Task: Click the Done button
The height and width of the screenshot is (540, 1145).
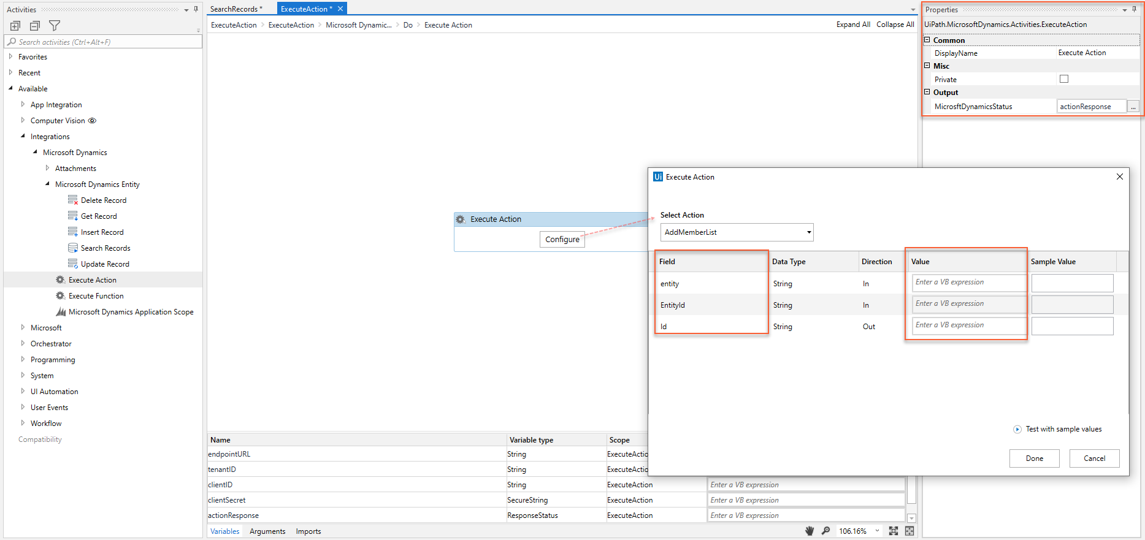Action: tap(1035, 458)
